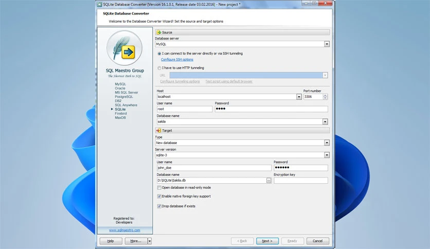430x249 pixels.
Task: Toggle Drop database if exists checkbox
Action: [x=159, y=206]
